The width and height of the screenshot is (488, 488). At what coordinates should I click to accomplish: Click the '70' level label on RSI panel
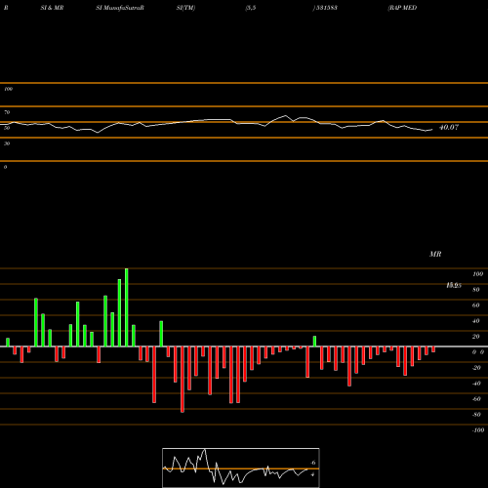pyautogui.click(x=7, y=112)
